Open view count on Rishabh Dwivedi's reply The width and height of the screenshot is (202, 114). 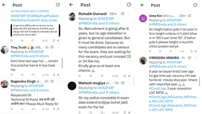click(x=115, y=76)
